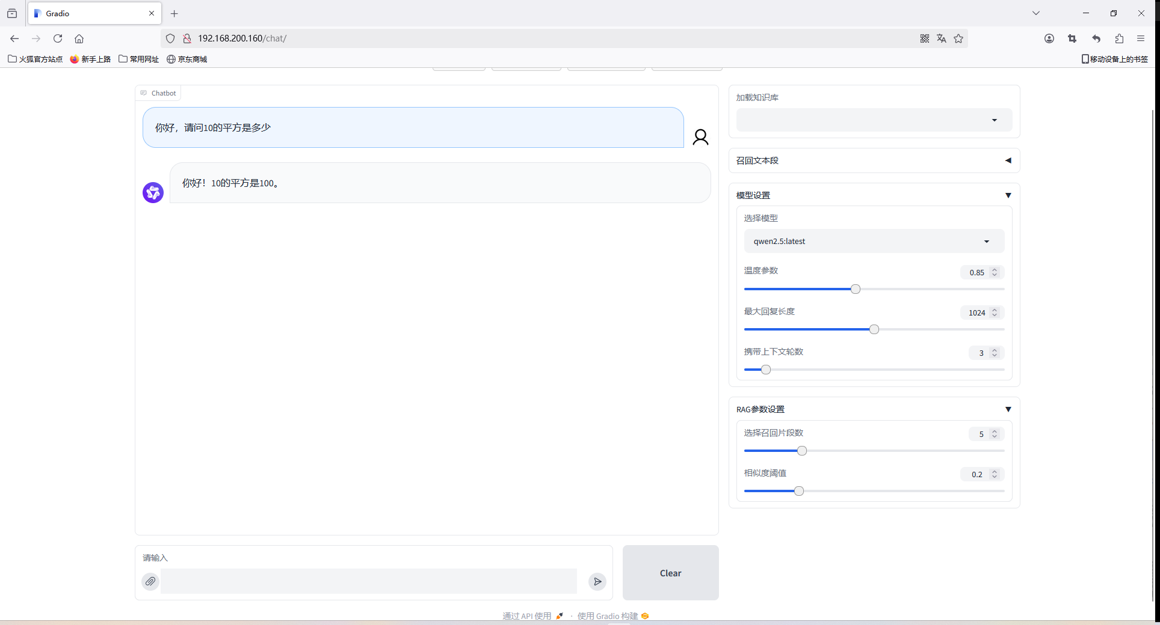Collapse the RAG参数设置 section
Image resolution: width=1160 pixels, height=625 pixels.
(874, 409)
